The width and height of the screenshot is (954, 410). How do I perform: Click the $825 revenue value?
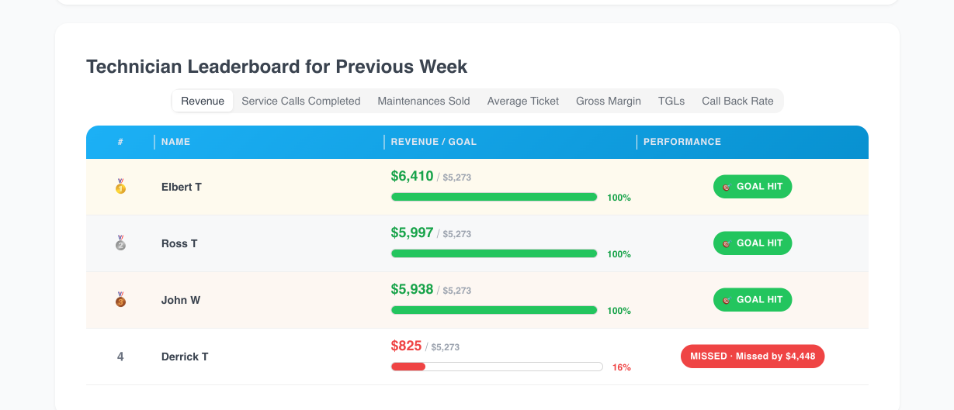407,346
